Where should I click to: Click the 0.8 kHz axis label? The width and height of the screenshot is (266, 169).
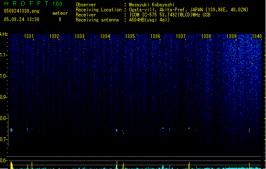[4, 118]
